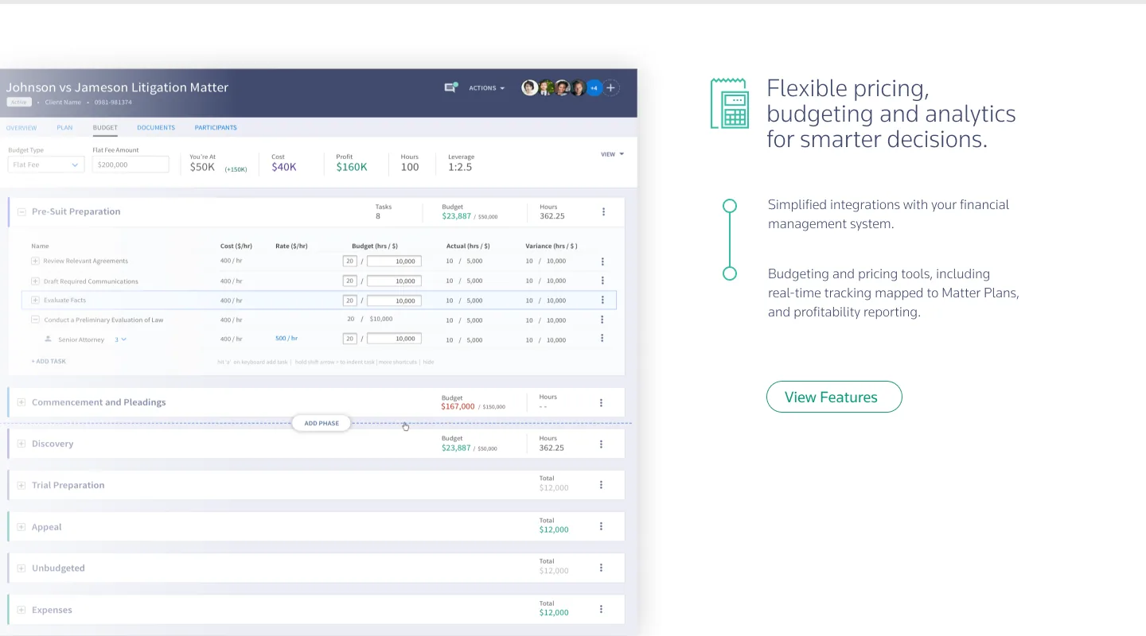The image size is (1146, 636).
Task: Edit budget dollars for Draft Required Communications
Action: click(x=394, y=281)
